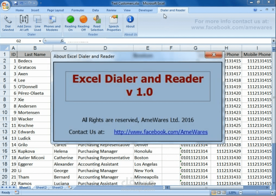Open the Formulas tab

tap(78, 10)
